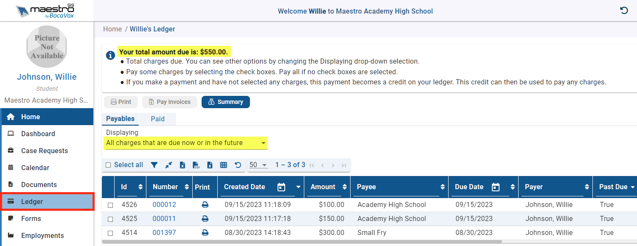Change the page size dropdown showing 50
Image resolution: width=637 pixels, height=246 pixels.
[258, 165]
